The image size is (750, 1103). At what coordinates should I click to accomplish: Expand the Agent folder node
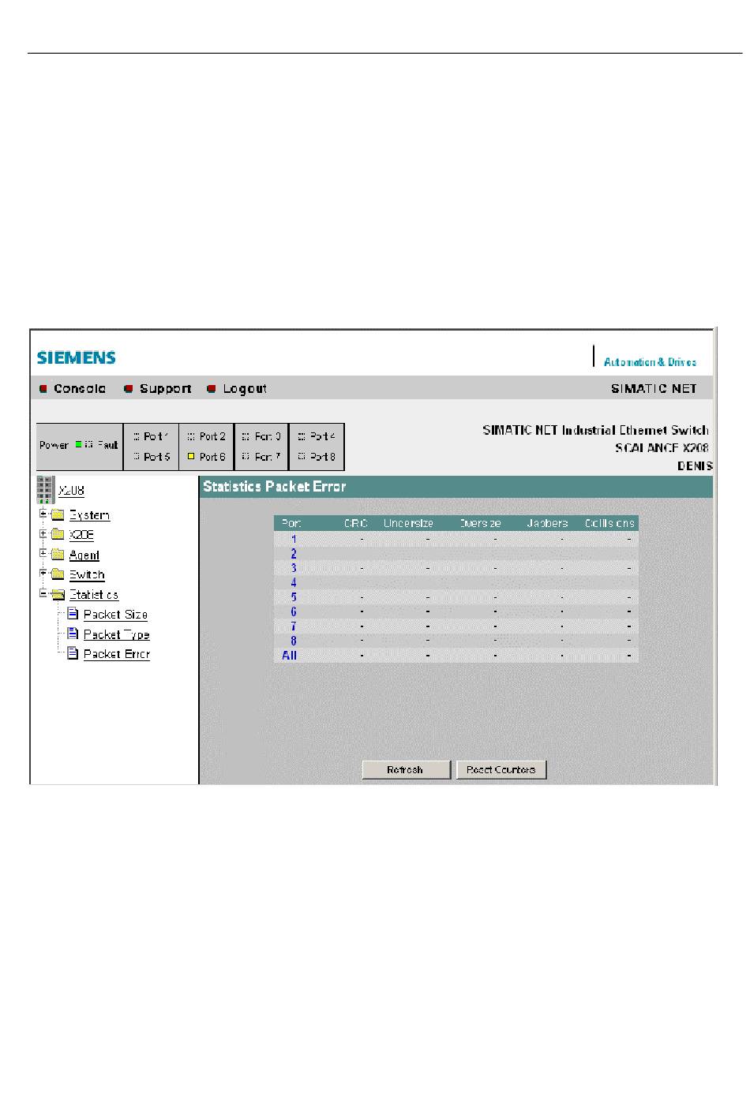pyautogui.click(x=44, y=554)
